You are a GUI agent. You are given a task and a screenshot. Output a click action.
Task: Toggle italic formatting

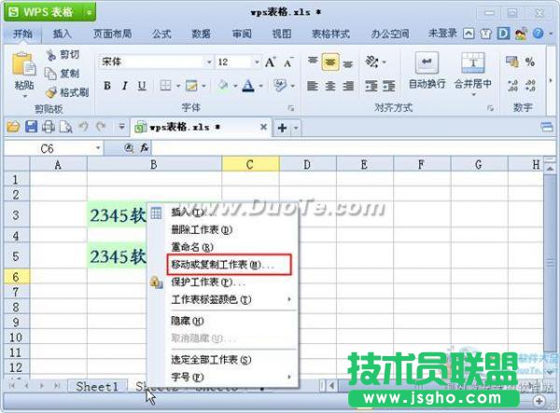[x=124, y=86]
